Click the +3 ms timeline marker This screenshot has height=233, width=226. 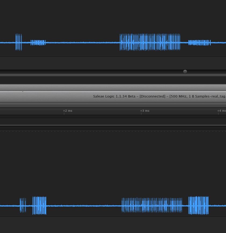pyautogui.click(x=145, y=111)
